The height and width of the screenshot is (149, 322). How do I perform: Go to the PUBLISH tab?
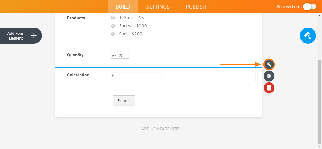196,7
